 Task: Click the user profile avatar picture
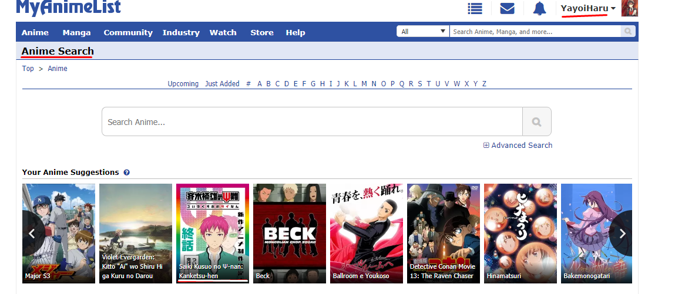629,8
